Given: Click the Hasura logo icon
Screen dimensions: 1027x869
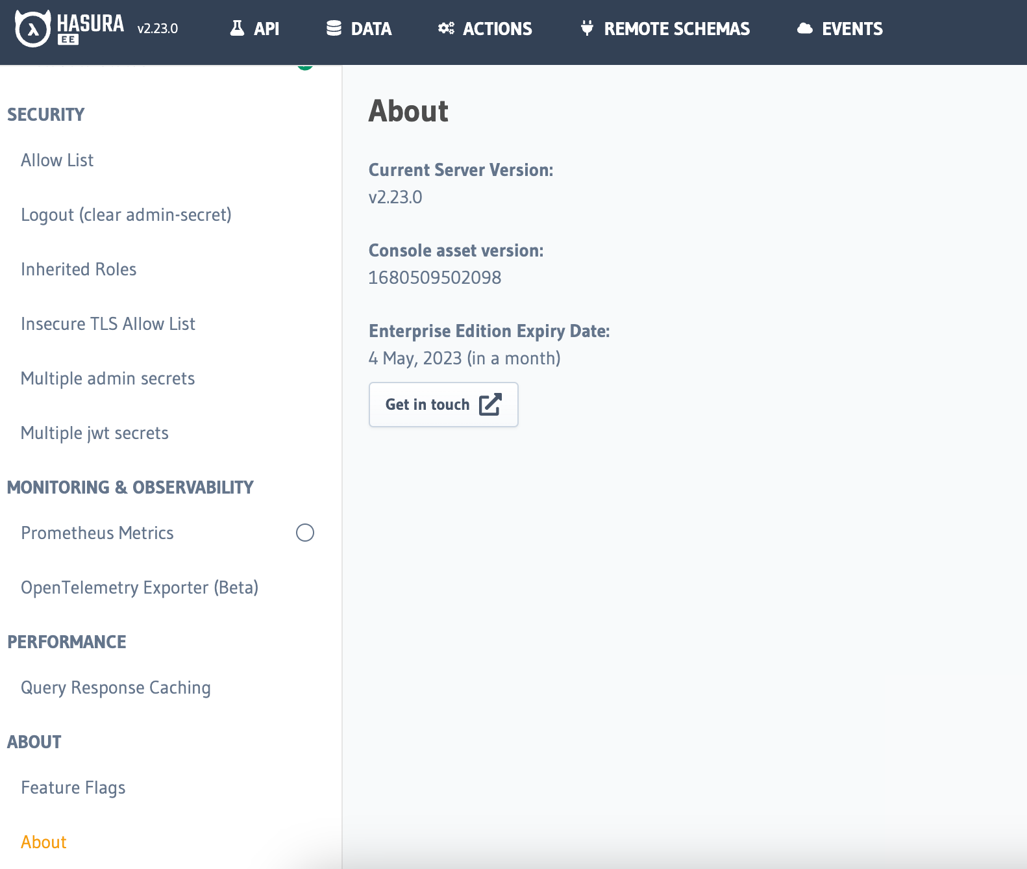Looking at the screenshot, I should tap(32, 29).
